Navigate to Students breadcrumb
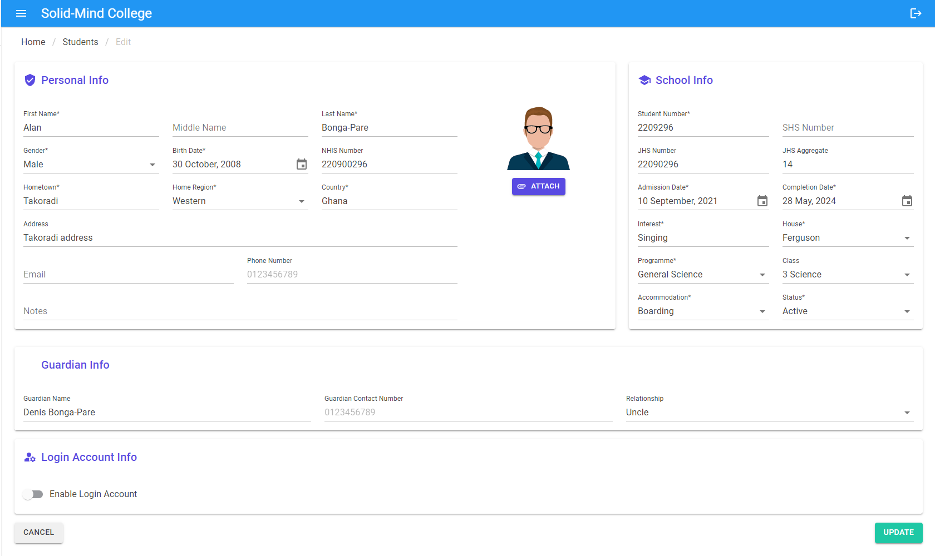935x556 pixels. pos(80,42)
